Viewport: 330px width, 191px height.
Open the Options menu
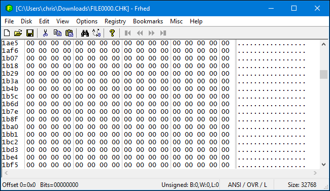(87, 21)
